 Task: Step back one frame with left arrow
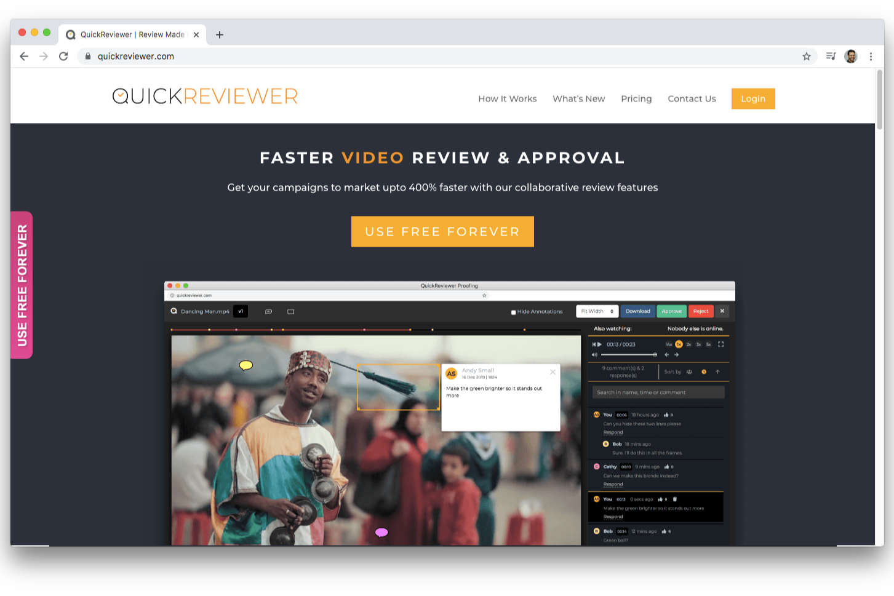666,355
